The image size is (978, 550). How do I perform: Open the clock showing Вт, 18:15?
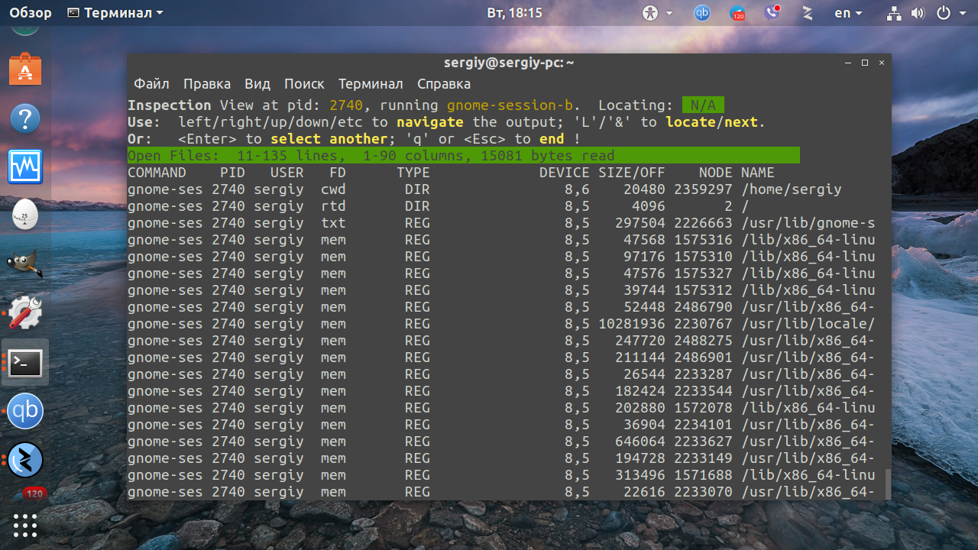coord(514,13)
